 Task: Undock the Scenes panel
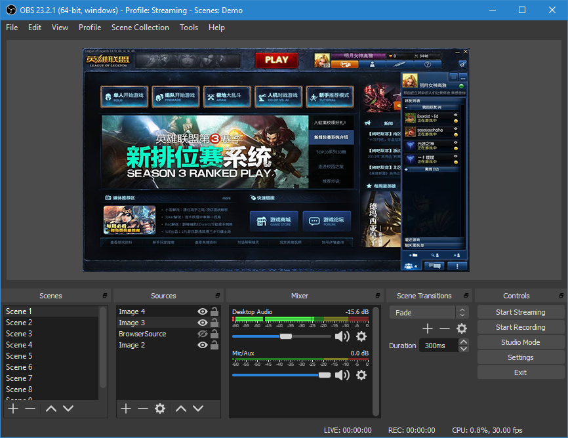pos(105,296)
